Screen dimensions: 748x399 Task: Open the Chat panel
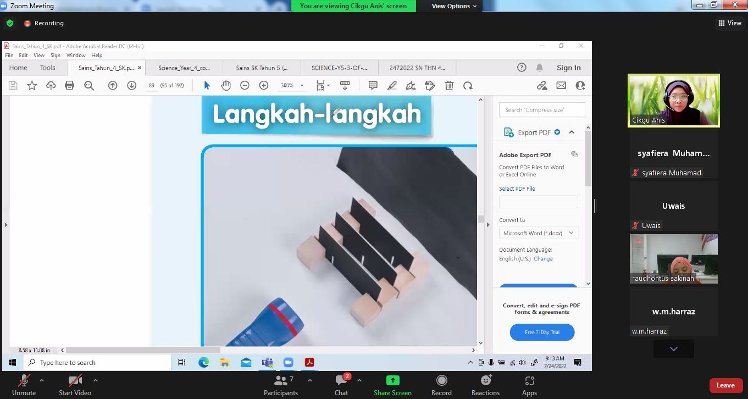point(341,385)
